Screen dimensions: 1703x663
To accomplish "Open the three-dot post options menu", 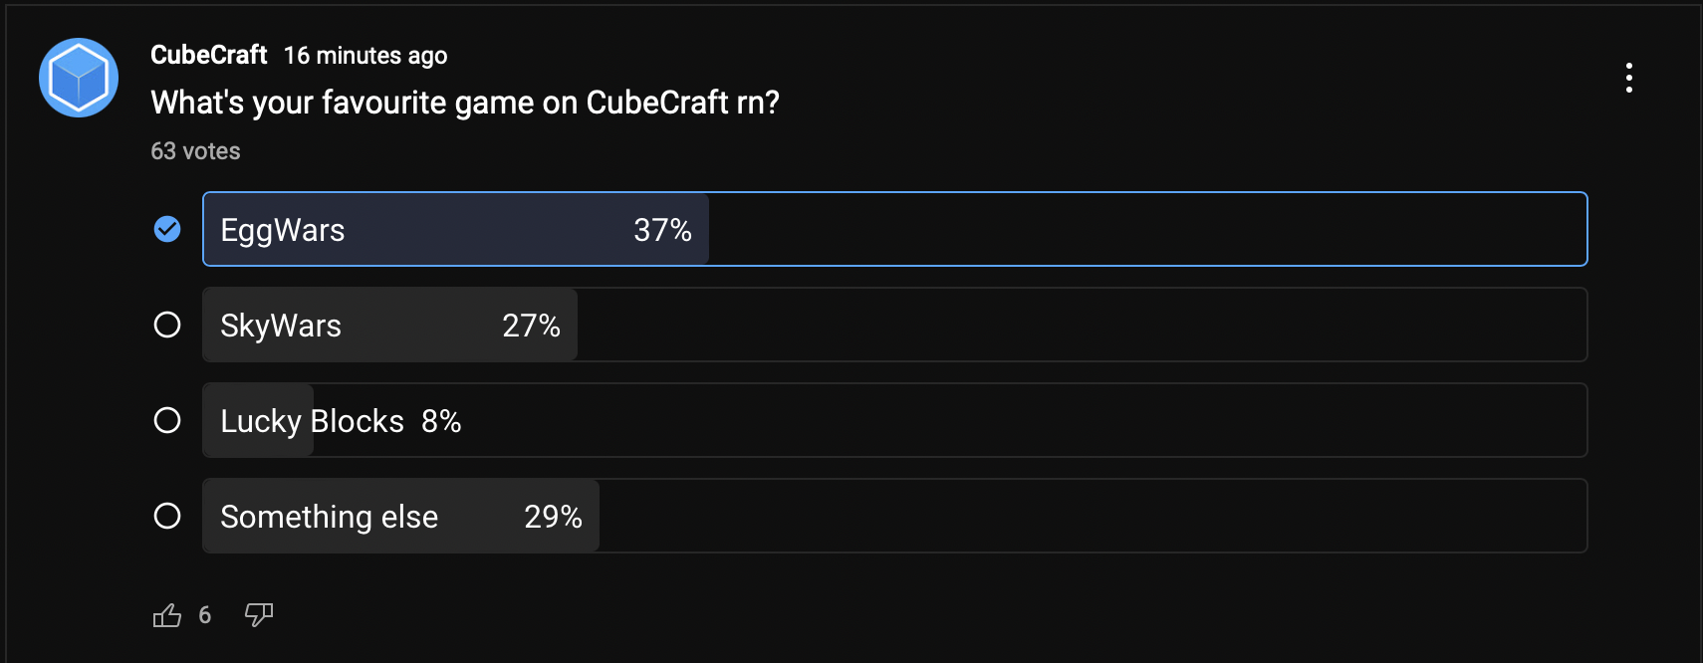I will click(1629, 78).
